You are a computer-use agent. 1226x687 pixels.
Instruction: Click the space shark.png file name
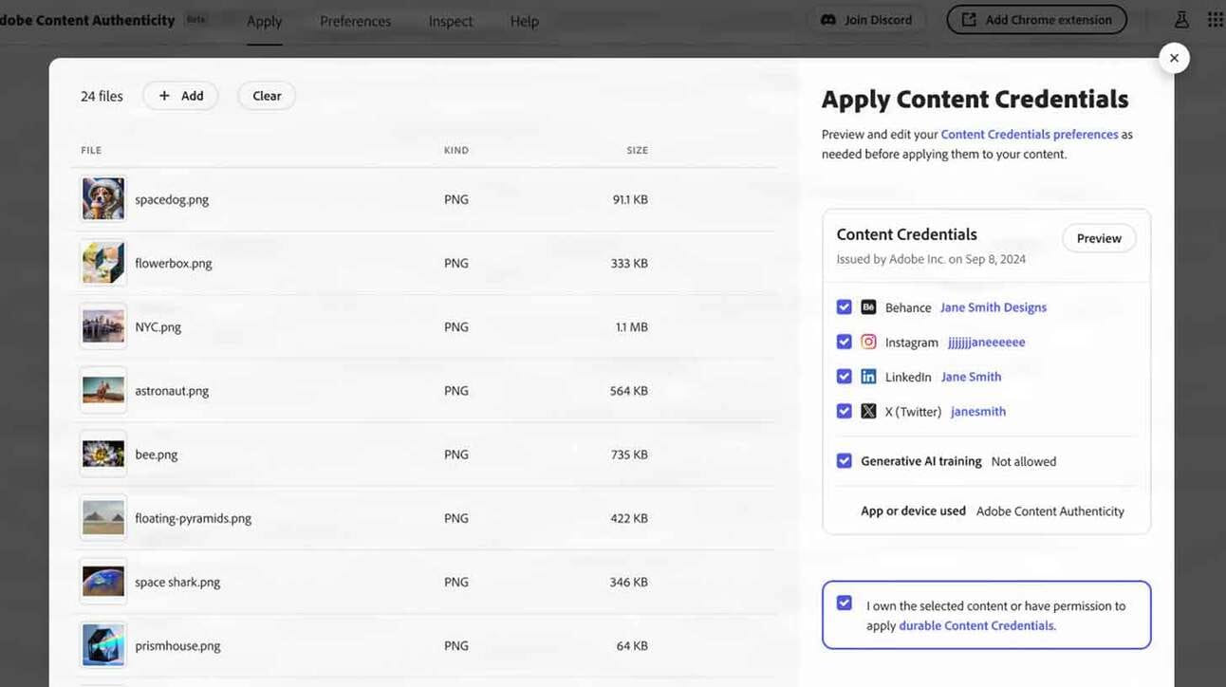click(x=177, y=582)
